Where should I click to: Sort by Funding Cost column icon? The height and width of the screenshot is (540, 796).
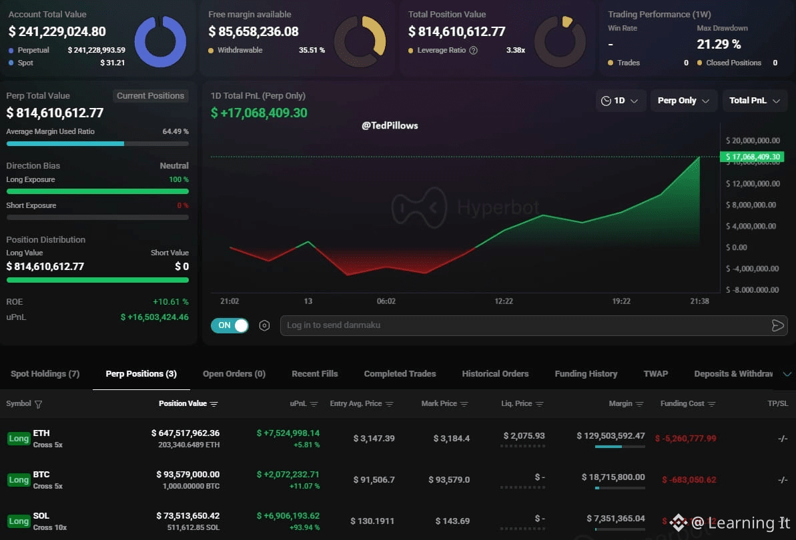click(x=711, y=404)
